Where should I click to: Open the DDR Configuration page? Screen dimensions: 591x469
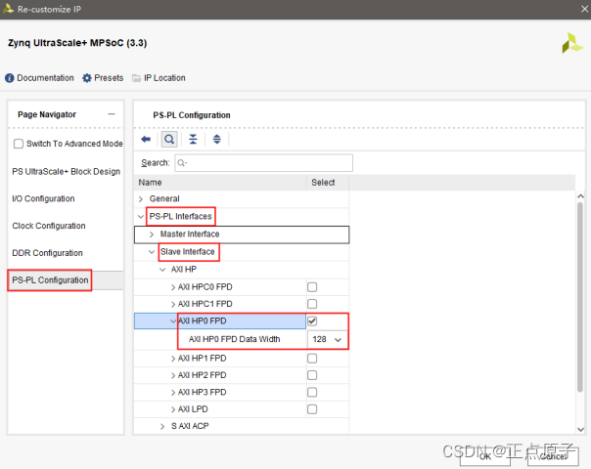click(47, 253)
